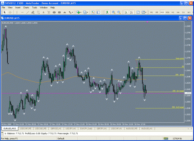
Task: Click the periods toolbar icon
Action: click(x=138, y=12)
